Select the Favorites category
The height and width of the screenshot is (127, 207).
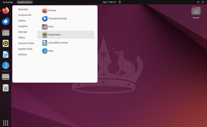tap(23, 9)
